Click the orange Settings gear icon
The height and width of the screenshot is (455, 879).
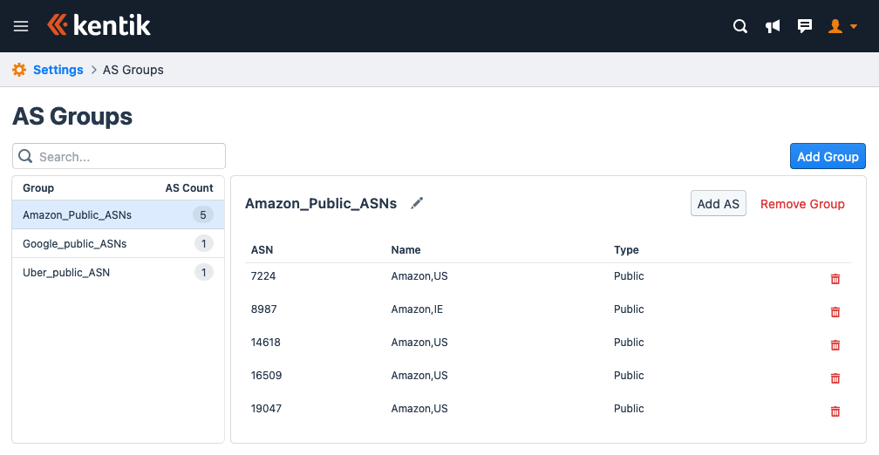pyautogui.click(x=19, y=70)
